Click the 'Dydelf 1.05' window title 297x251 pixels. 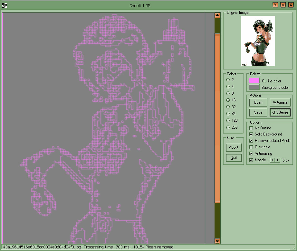coord(140,5)
